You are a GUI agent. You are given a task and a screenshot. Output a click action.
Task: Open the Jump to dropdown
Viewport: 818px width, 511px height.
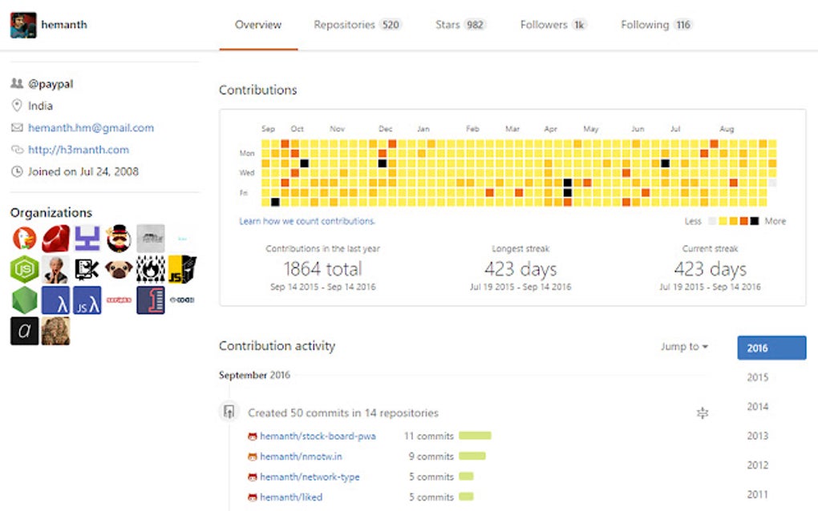683,346
